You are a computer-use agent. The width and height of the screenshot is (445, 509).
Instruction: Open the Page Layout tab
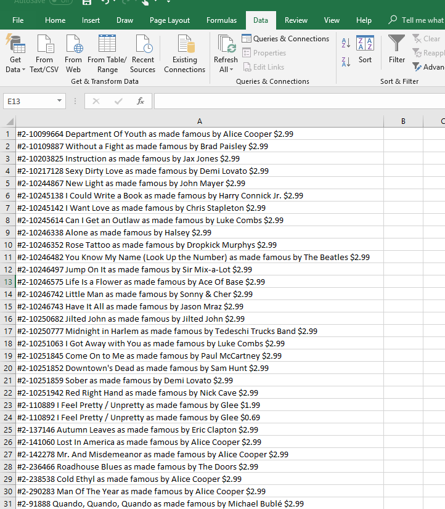[x=169, y=20]
